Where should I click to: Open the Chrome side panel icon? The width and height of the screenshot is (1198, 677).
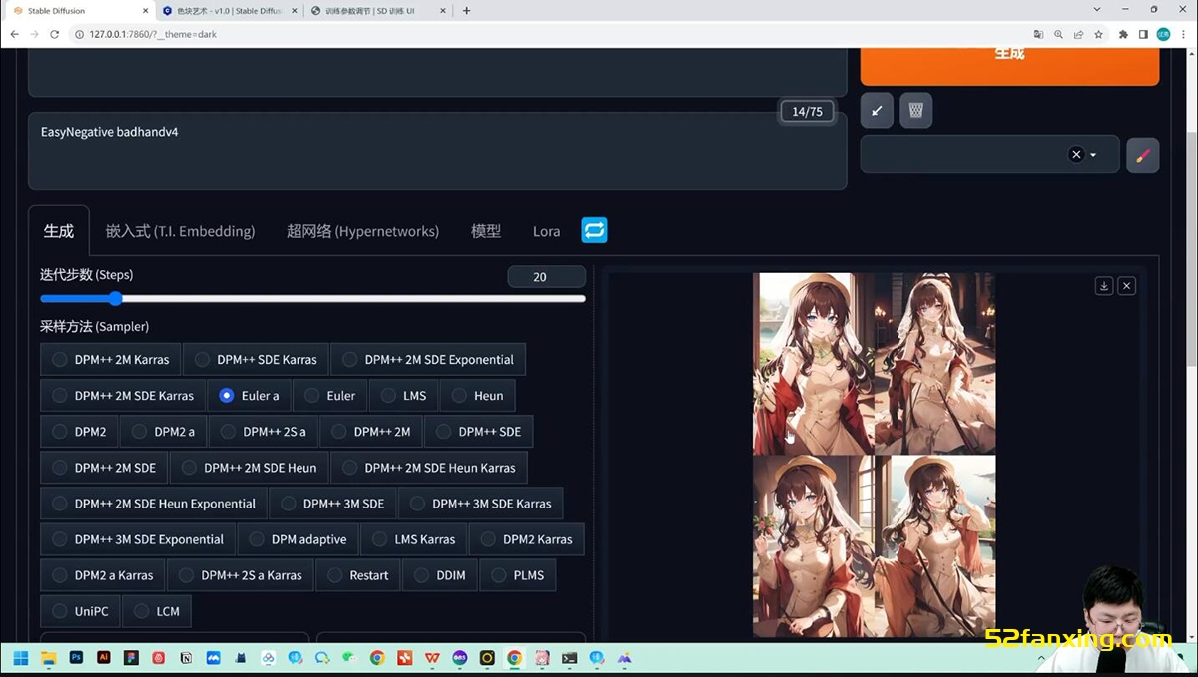pos(1143,34)
